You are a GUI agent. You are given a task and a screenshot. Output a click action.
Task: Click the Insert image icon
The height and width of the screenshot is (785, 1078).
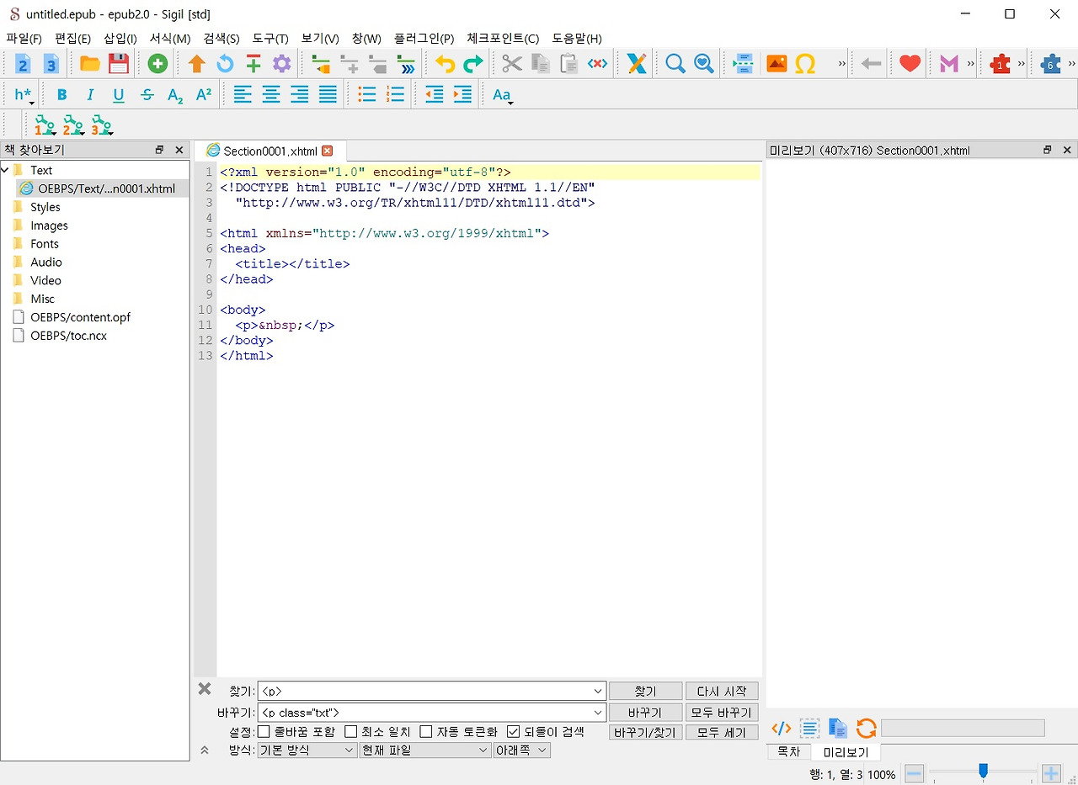click(776, 64)
